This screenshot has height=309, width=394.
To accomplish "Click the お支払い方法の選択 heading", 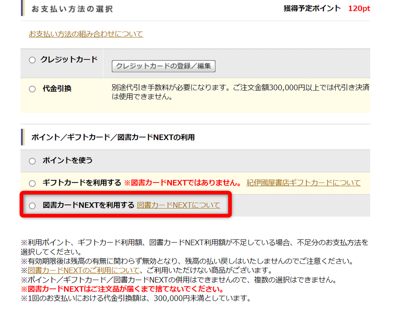I will coord(72,9).
